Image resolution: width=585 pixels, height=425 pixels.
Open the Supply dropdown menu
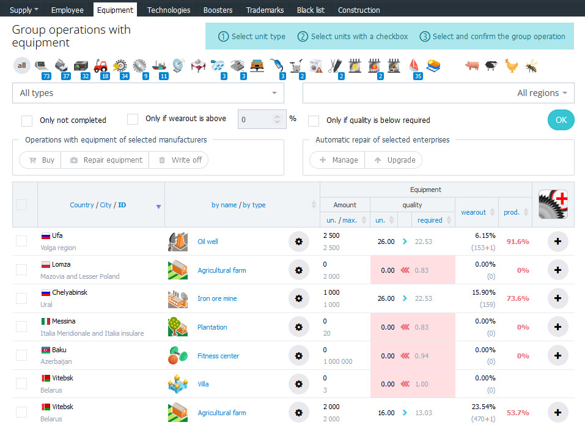click(x=24, y=10)
